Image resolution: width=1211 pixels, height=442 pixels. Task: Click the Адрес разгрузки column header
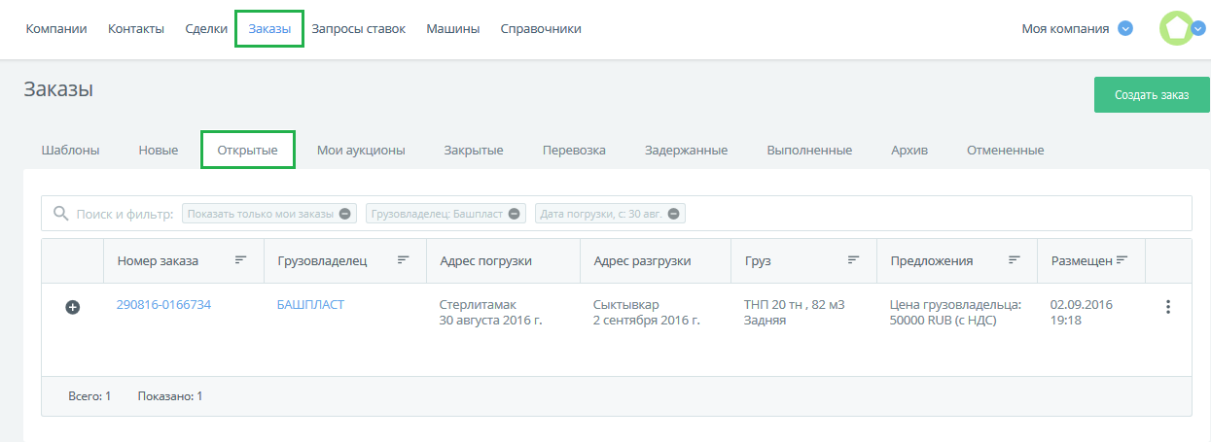click(642, 261)
